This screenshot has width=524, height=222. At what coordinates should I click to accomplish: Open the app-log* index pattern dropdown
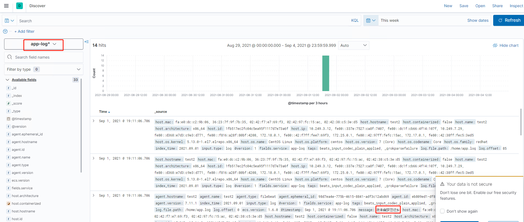tap(43, 44)
